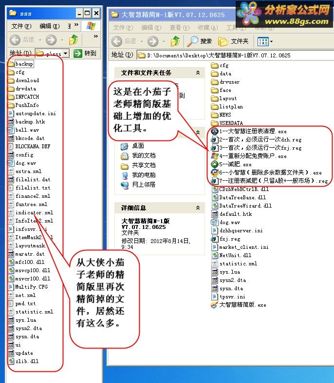Open 共享文档 link
Viewport: 334px width, 383px height.
(x=138, y=165)
